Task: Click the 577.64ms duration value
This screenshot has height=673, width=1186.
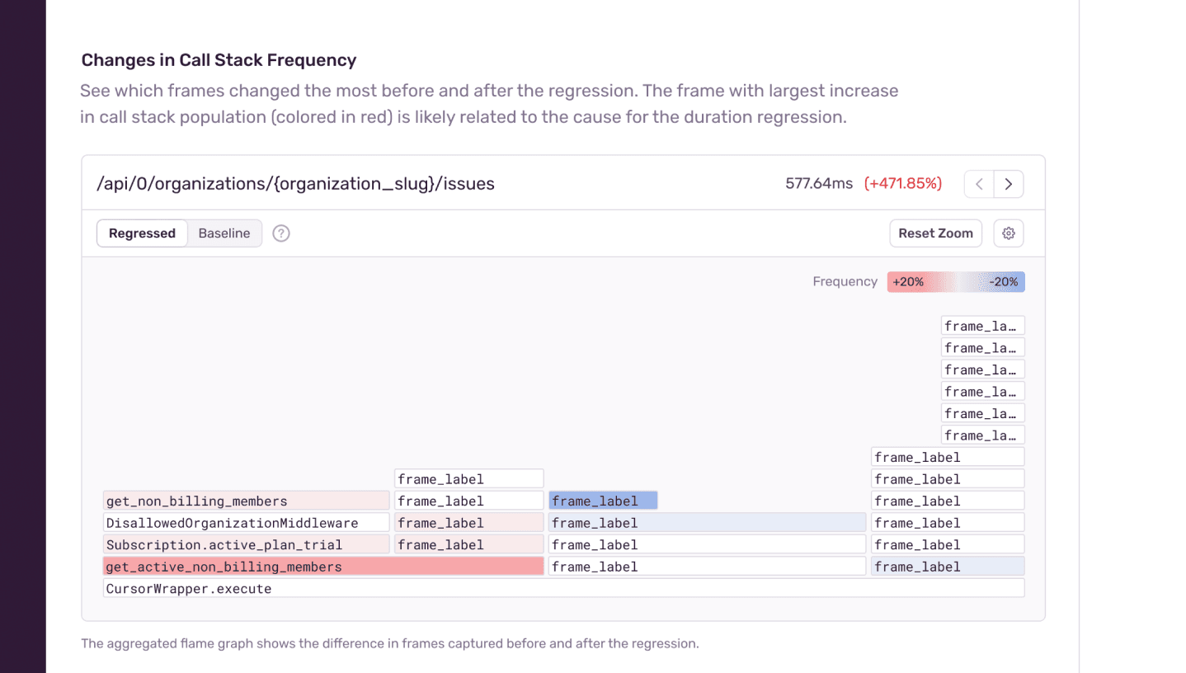Action: point(819,183)
